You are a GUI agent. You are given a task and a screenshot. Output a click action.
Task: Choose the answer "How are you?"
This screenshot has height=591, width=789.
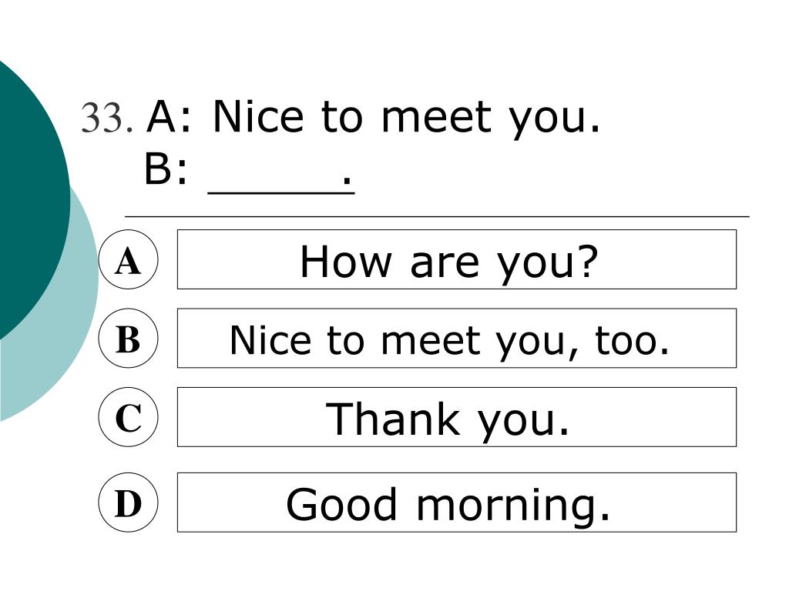pyautogui.click(x=457, y=259)
